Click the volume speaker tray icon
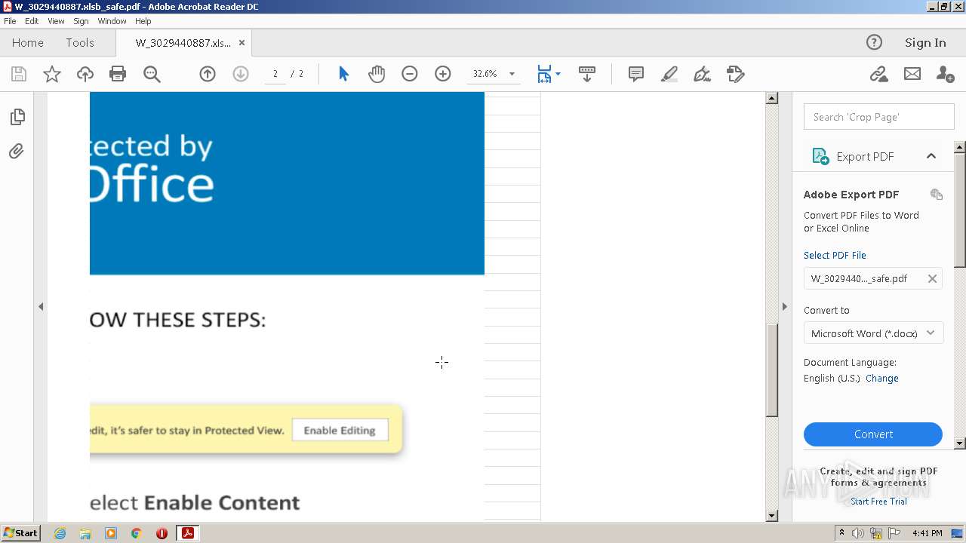 coord(858,533)
